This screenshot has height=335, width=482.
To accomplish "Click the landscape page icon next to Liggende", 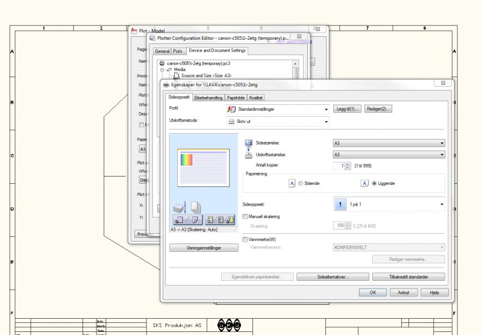I will click(365, 184).
